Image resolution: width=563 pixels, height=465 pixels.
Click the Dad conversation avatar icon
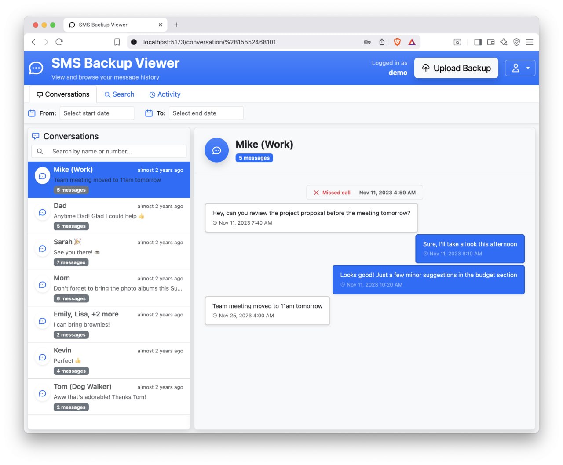tap(43, 213)
